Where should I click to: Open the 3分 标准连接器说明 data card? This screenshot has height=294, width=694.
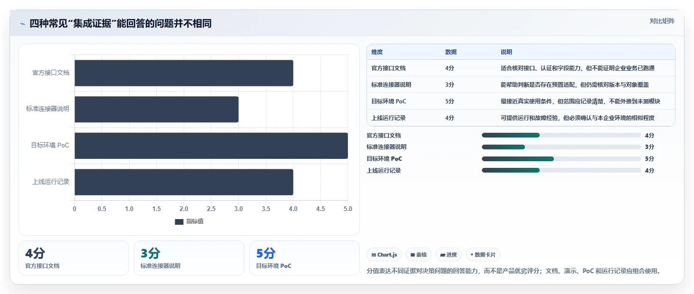coord(189,258)
